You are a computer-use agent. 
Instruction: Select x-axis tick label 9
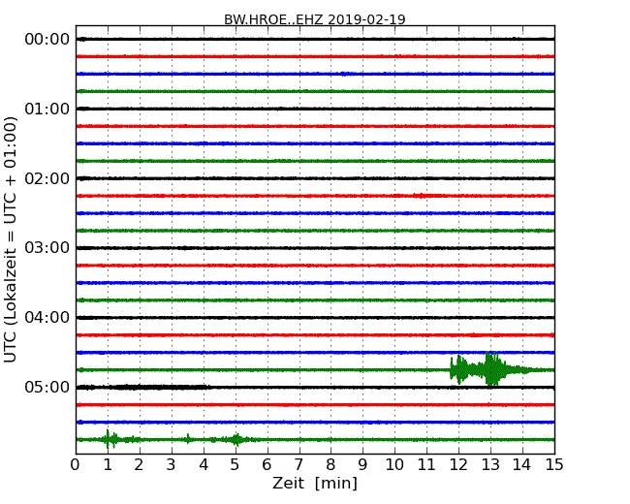[362, 465]
